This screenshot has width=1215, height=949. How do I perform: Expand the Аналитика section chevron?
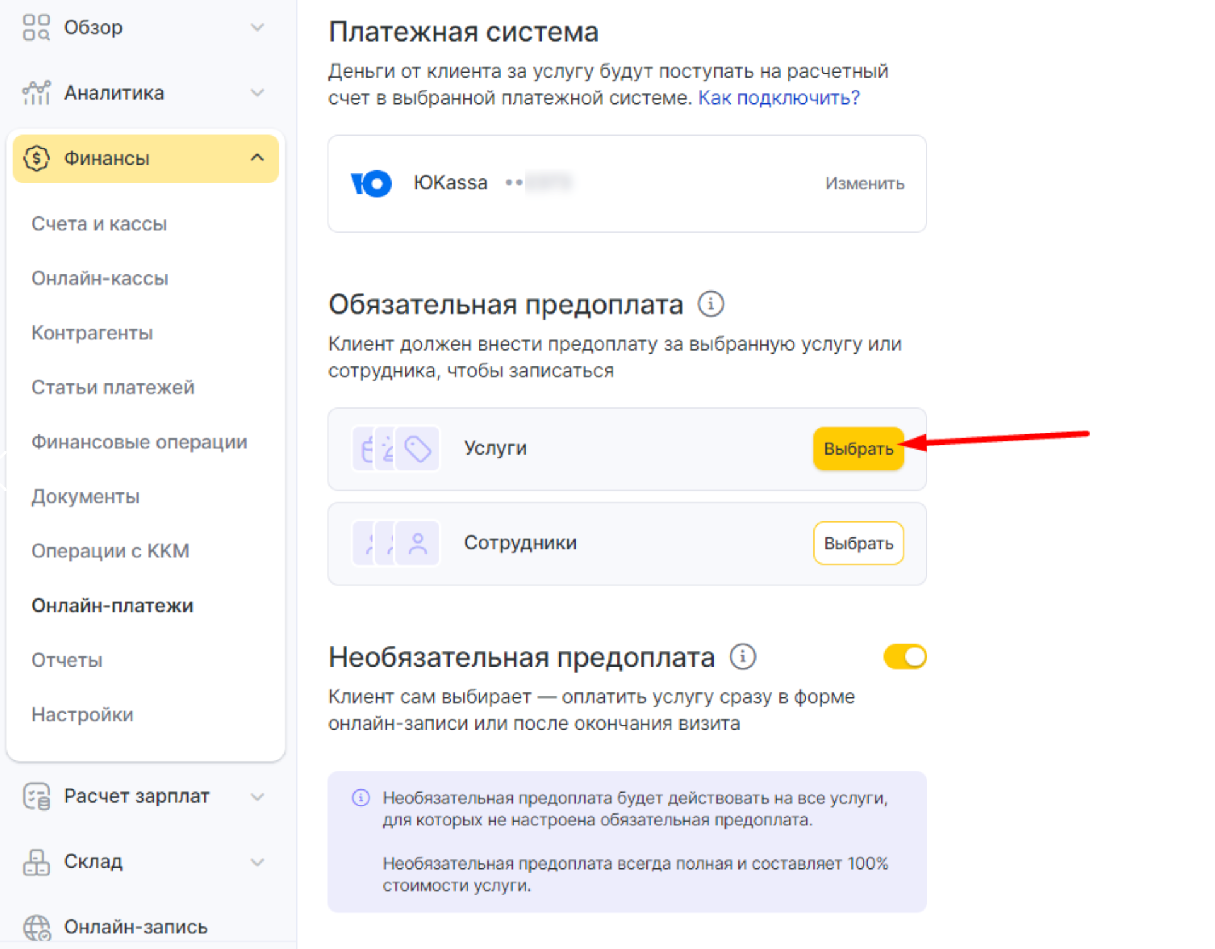pyautogui.click(x=257, y=93)
